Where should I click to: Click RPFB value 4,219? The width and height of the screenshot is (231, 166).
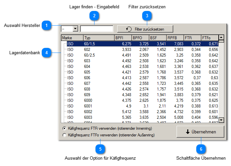click(179, 106)
